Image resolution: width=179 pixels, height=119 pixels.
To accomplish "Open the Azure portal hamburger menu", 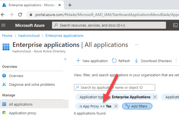I will (x=3, y=25).
